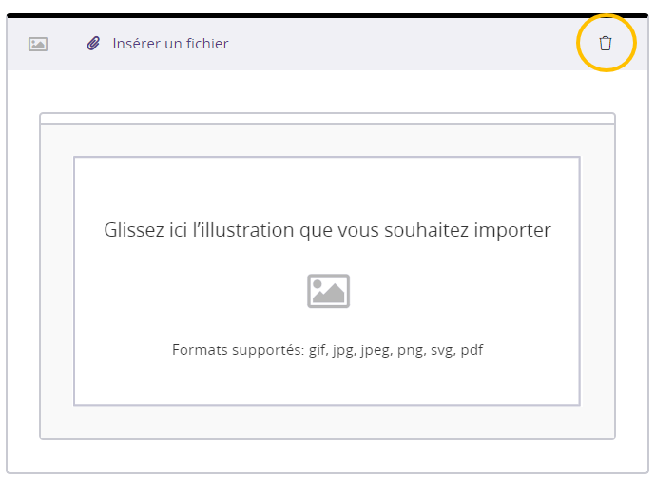Click the word "importer" in the drop zone
Image resolution: width=655 pixels, height=481 pixels.
click(515, 231)
